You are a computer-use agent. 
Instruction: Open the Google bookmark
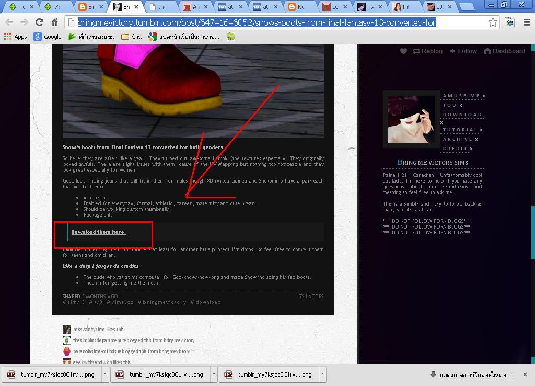pyautogui.click(x=48, y=37)
